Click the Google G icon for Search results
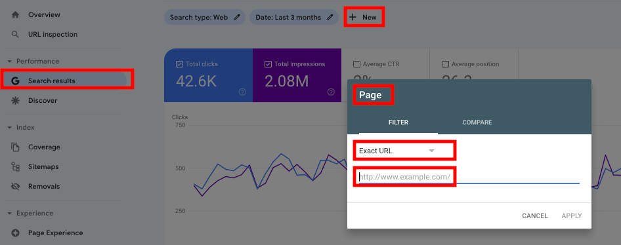 pyautogui.click(x=16, y=81)
